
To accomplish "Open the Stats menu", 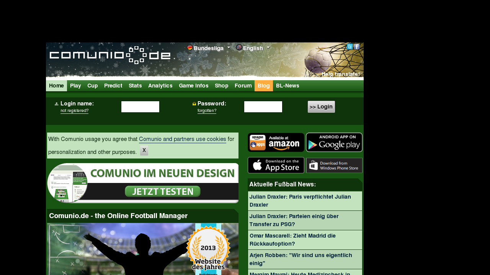I will (135, 86).
